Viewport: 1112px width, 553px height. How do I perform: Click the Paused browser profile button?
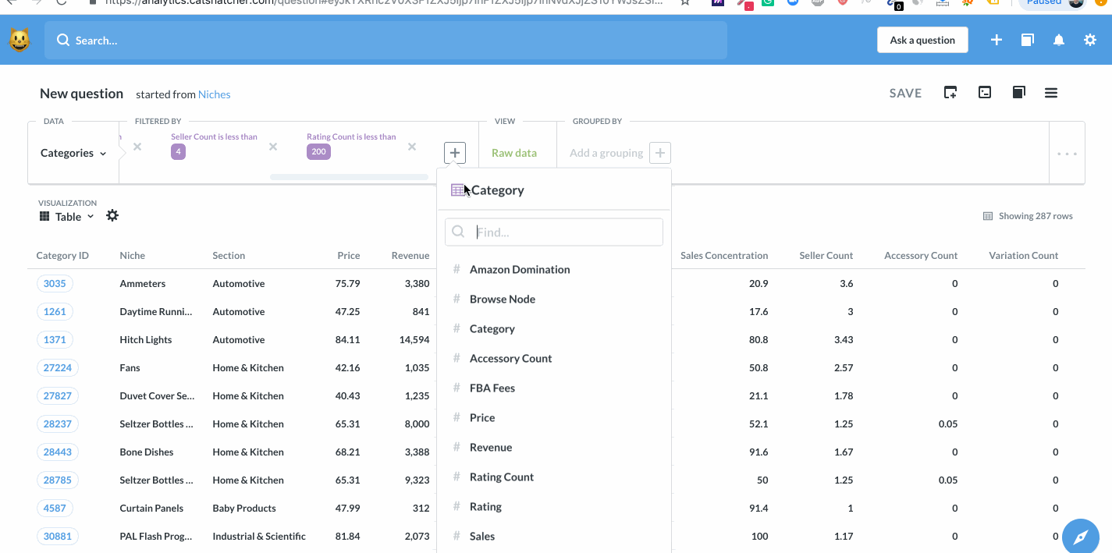click(x=1053, y=3)
